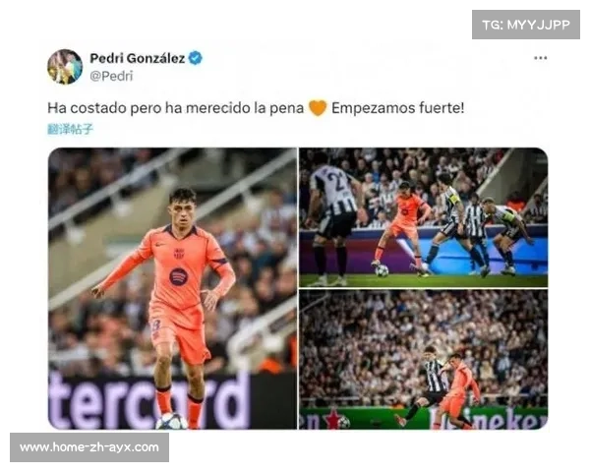Click the ball at Pedri's feet in the left photo
This screenshot has width=590, height=472.
click(171, 421)
